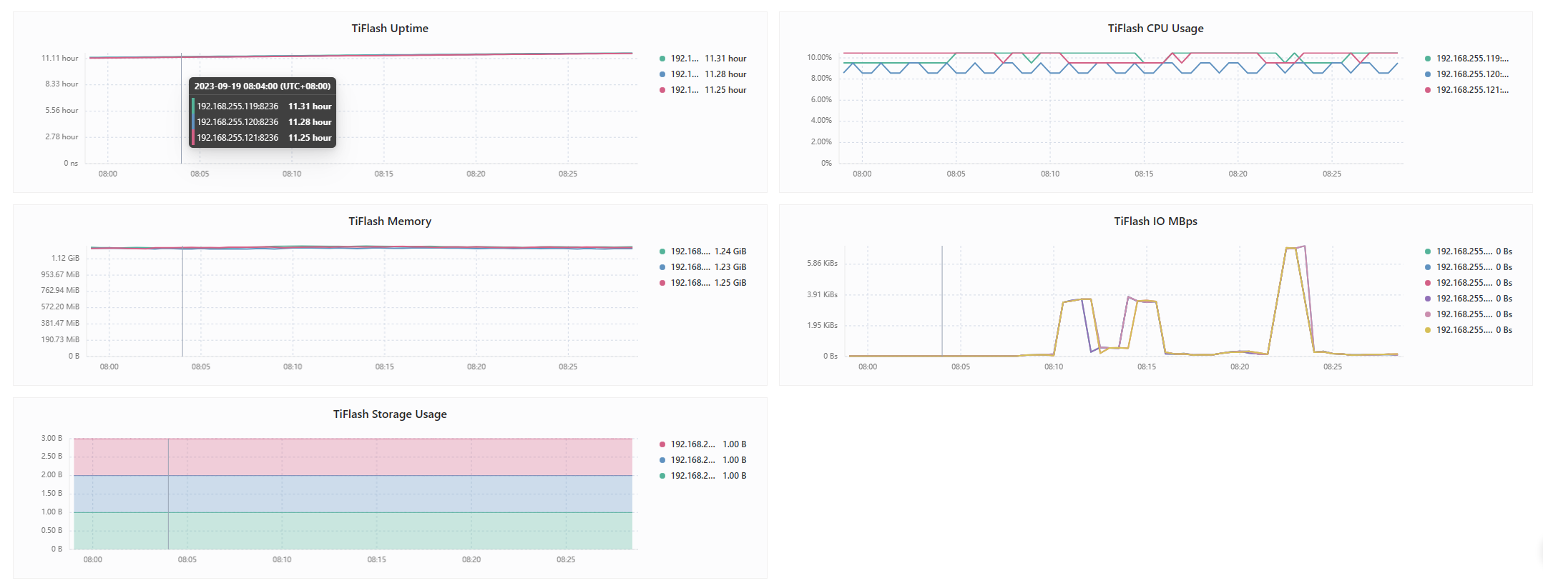Click the 08:15 time label in Uptime chart

pyautogui.click(x=384, y=174)
